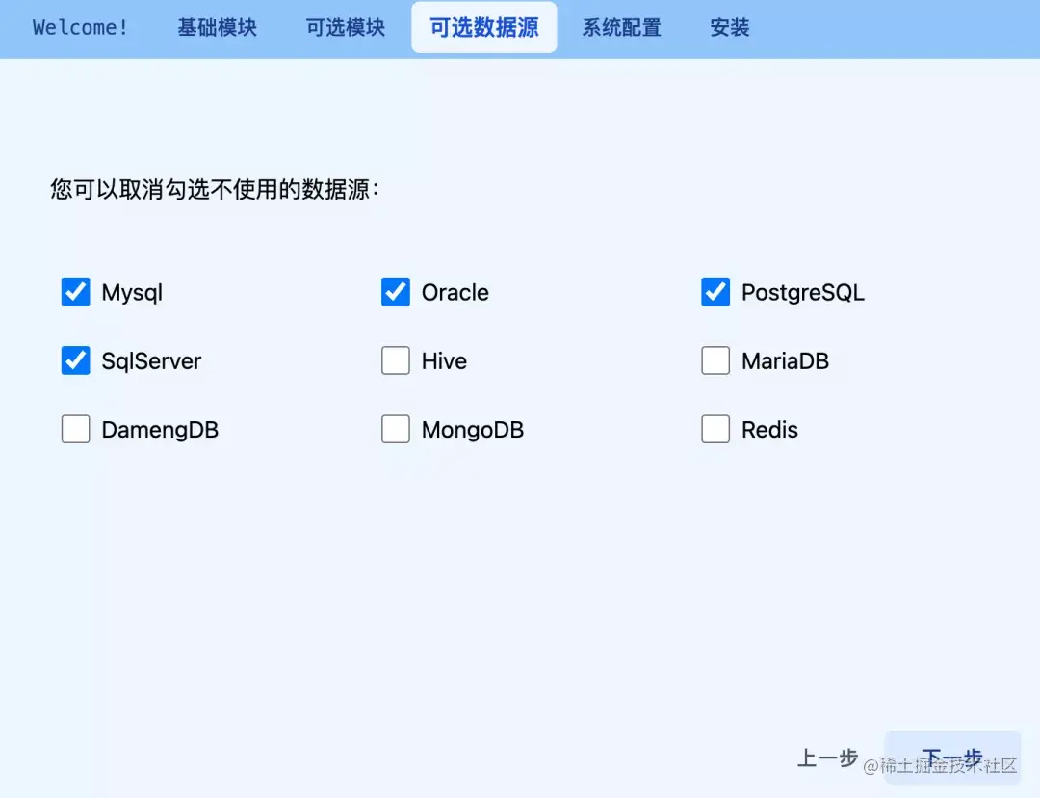The height and width of the screenshot is (798, 1040).
Task: Click the 上一步 button
Action: [x=827, y=758]
